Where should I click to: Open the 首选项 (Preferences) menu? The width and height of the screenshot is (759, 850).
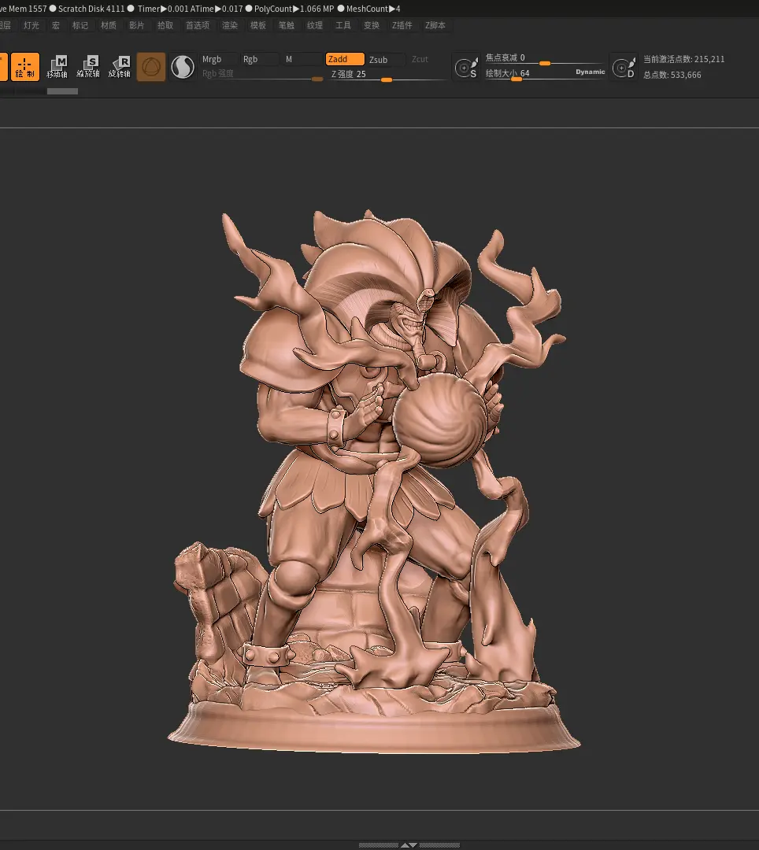[x=197, y=25]
